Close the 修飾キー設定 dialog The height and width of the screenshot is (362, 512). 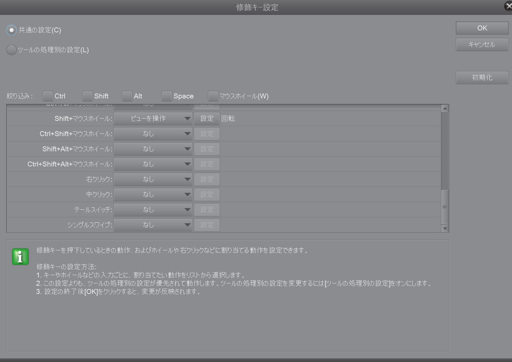508,6
